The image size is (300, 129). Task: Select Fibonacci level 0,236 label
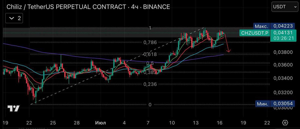[x=150, y=84]
